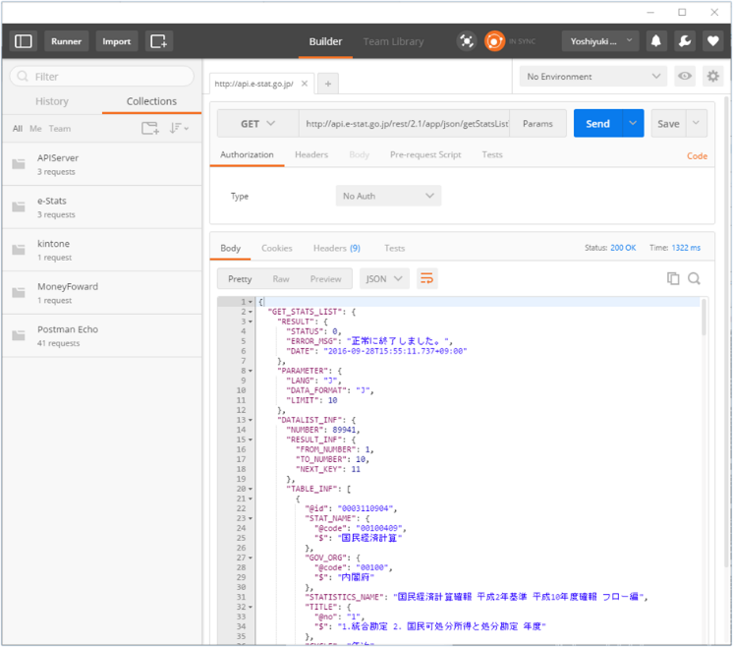Toggle the sidebar layout icon

pos(23,41)
